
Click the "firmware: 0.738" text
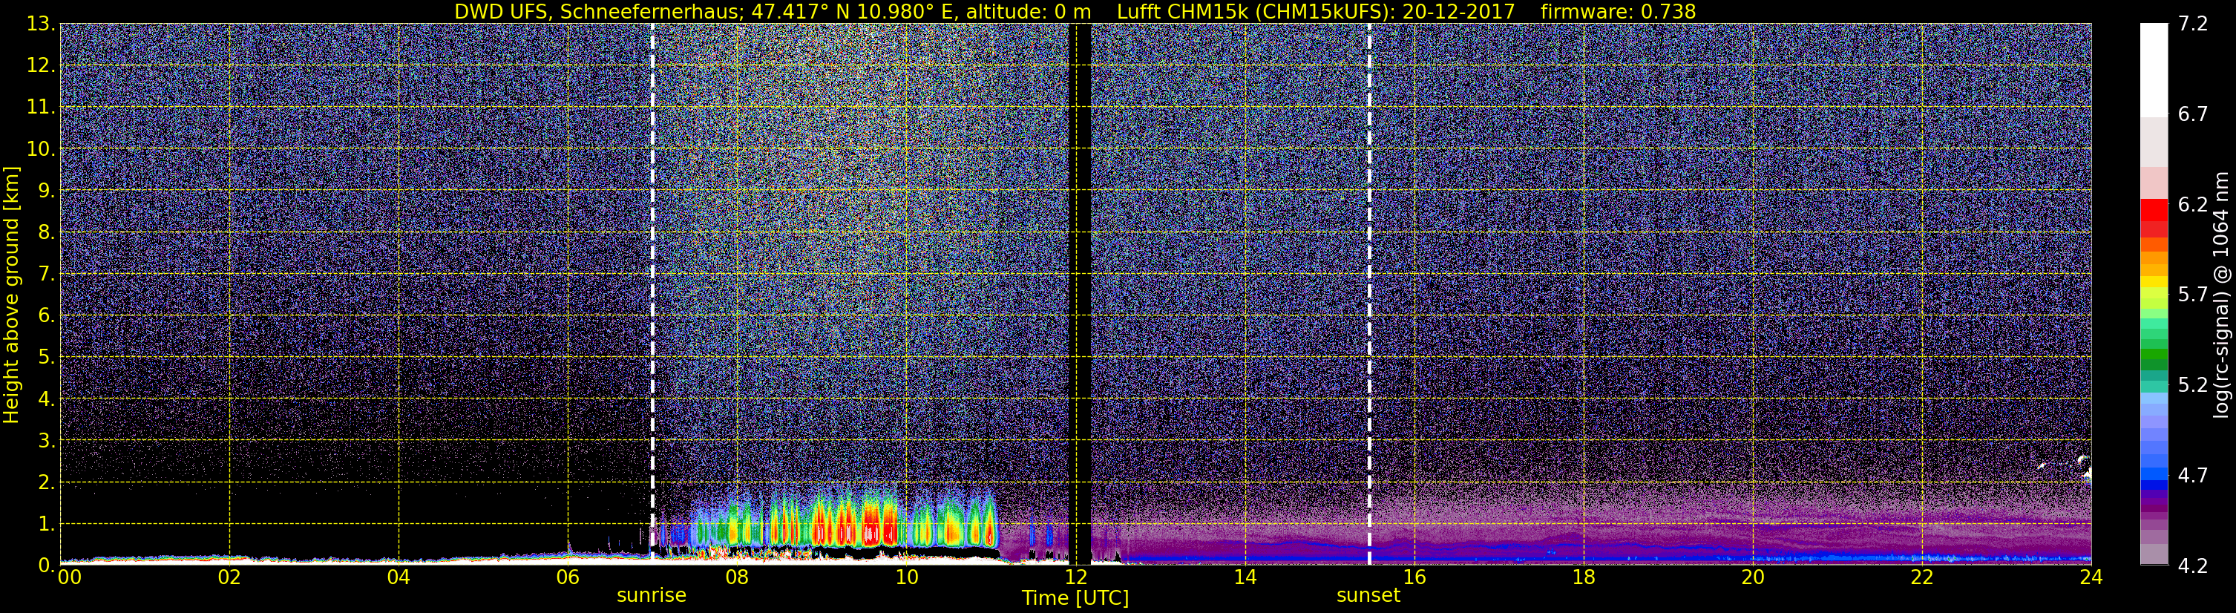coord(1618,11)
